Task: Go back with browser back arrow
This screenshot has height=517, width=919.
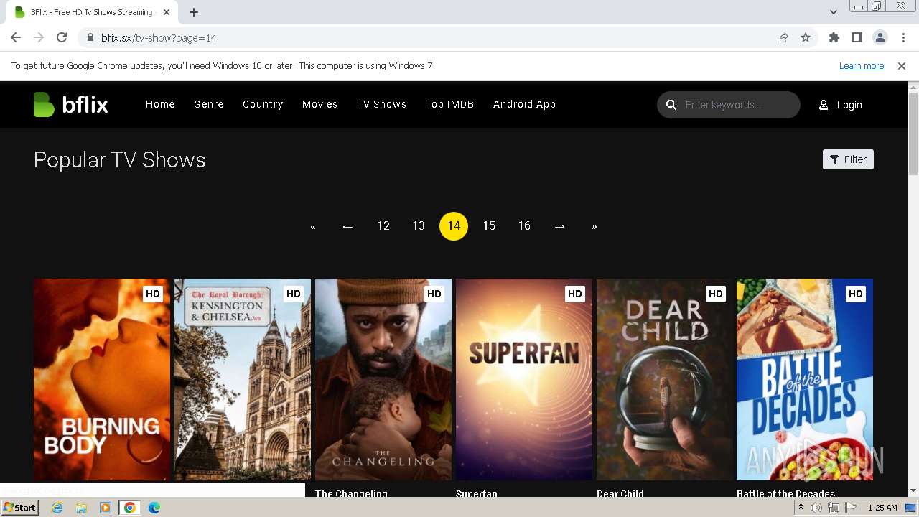Action: point(16,37)
